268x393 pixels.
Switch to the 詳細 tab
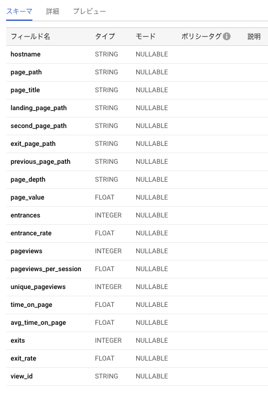click(x=52, y=12)
